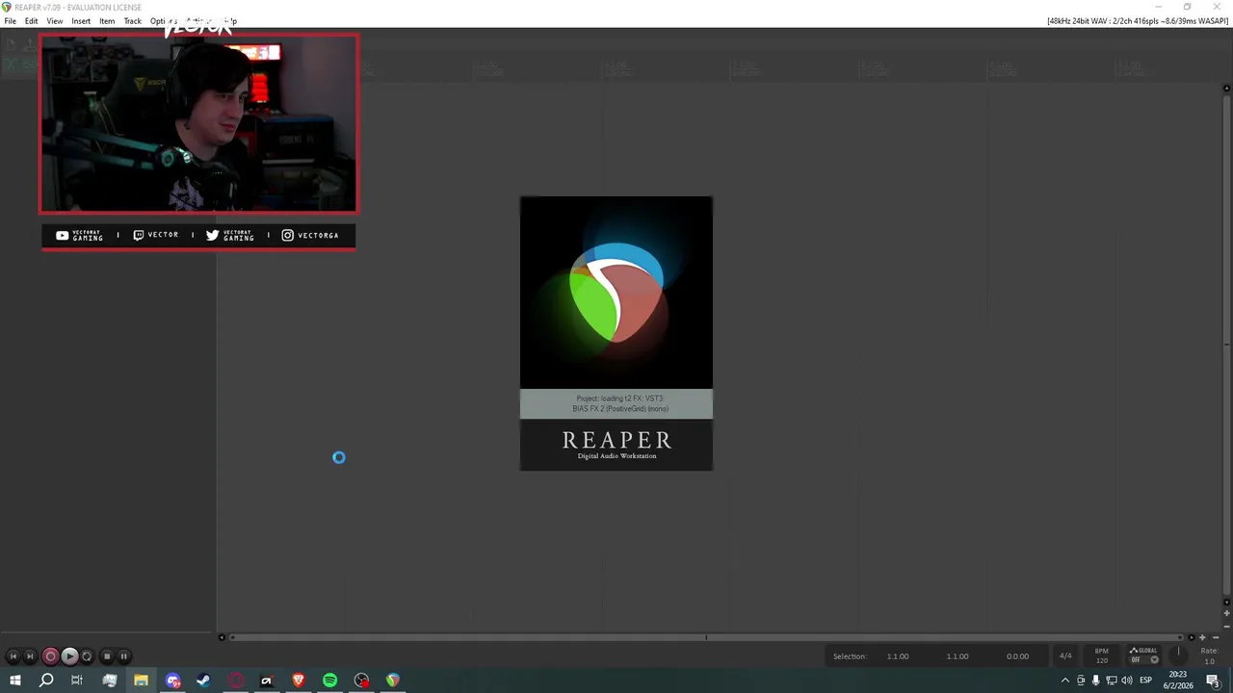Open the Options menu
This screenshot has width=1233, height=693.
click(x=163, y=21)
